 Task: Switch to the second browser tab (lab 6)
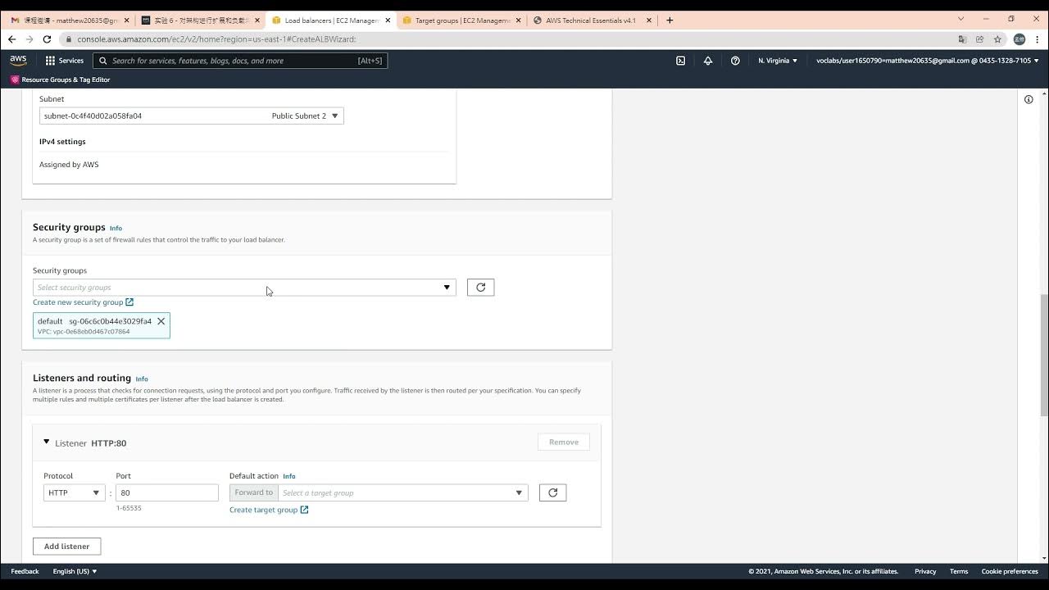click(201, 20)
